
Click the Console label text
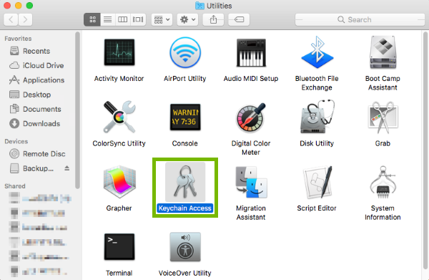tap(185, 143)
